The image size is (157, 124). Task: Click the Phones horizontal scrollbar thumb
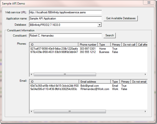point(65,74)
